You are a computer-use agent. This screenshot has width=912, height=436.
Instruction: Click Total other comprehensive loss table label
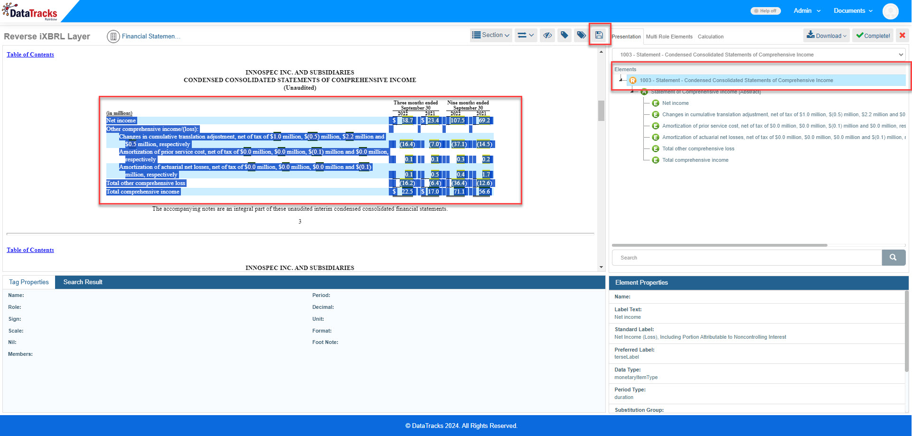pyautogui.click(x=146, y=183)
